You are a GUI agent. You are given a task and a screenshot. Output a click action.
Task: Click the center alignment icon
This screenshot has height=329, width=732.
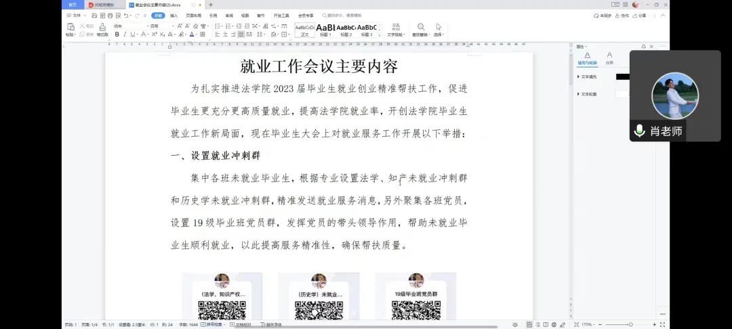(x=225, y=34)
